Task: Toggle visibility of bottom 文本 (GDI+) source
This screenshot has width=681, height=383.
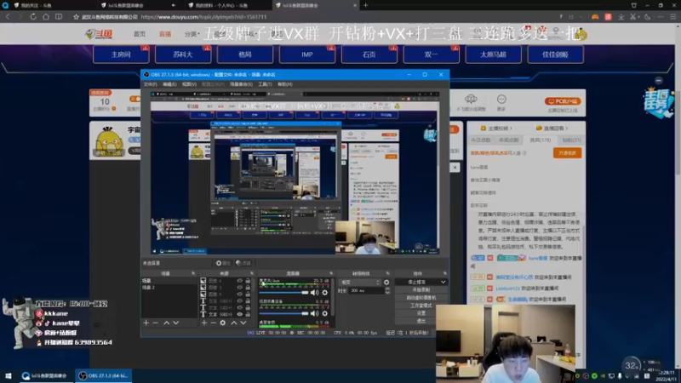Action: [239, 314]
